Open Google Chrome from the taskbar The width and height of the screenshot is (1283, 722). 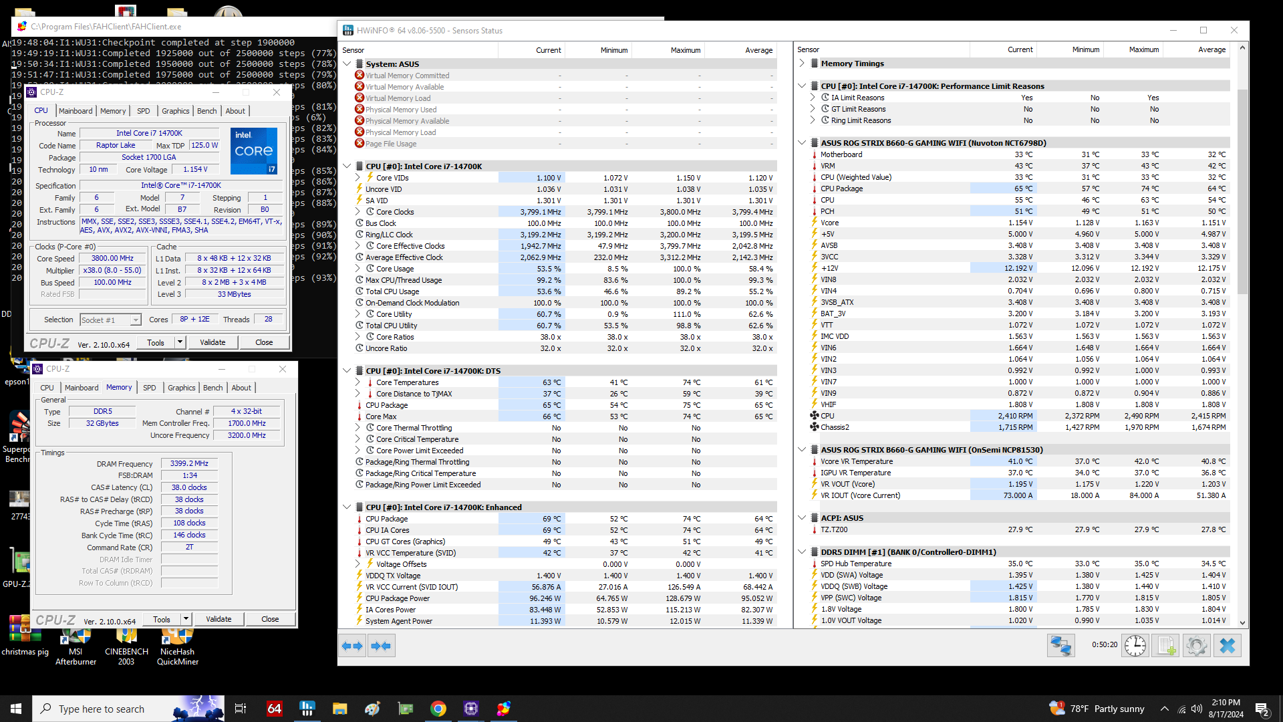click(x=438, y=709)
